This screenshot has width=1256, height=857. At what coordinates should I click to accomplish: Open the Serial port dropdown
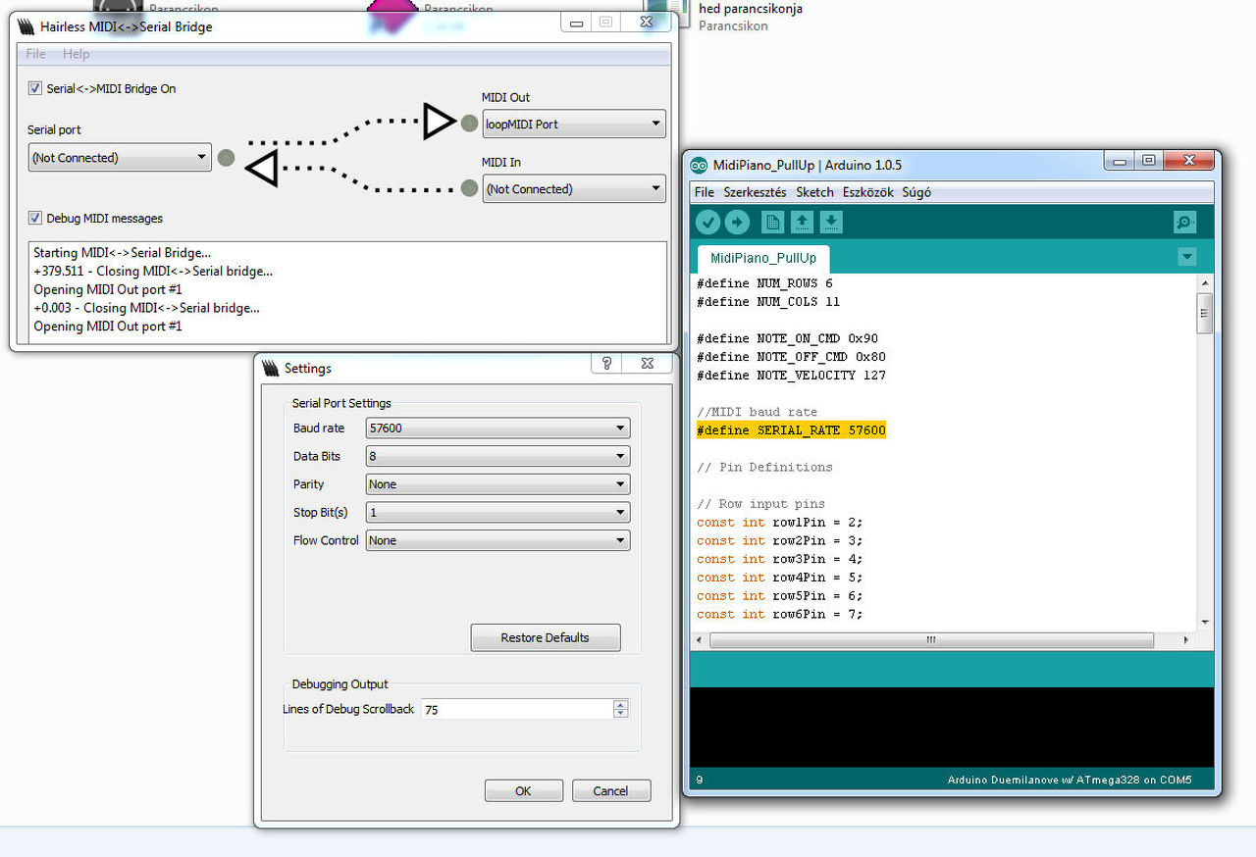pyautogui.click(x=120, y=157)
